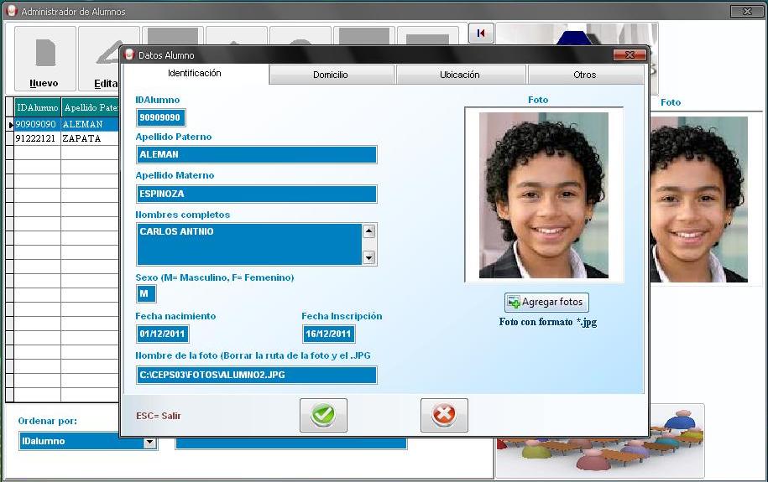Click the green checkmark accept button

[323, 415]
